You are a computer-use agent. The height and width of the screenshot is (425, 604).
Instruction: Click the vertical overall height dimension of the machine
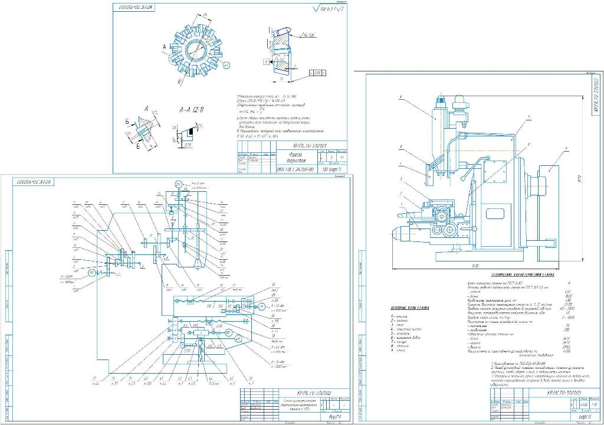[x=580, y=179]
